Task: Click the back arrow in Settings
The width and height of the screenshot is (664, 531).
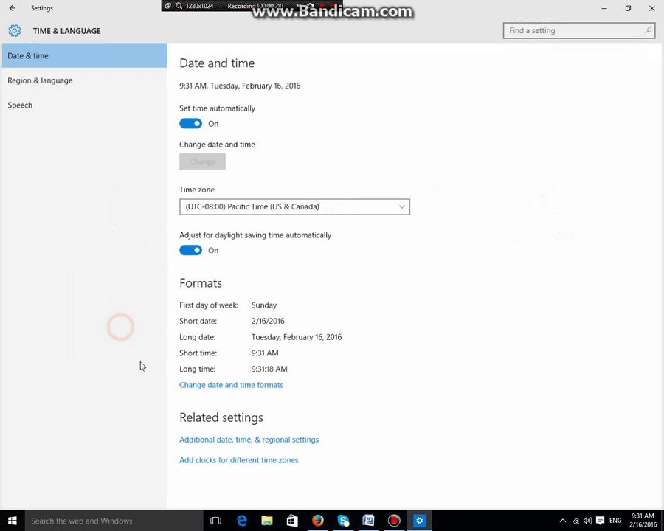Action: coord(13,8)
